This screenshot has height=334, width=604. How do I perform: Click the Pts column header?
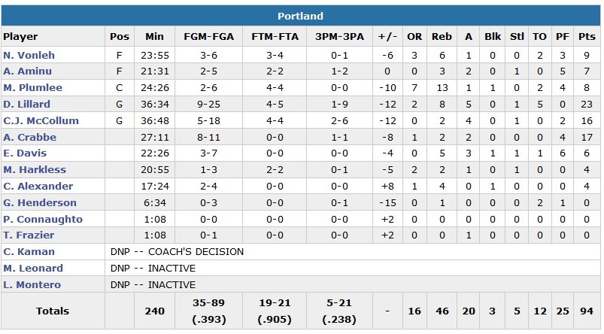[587, 36]
